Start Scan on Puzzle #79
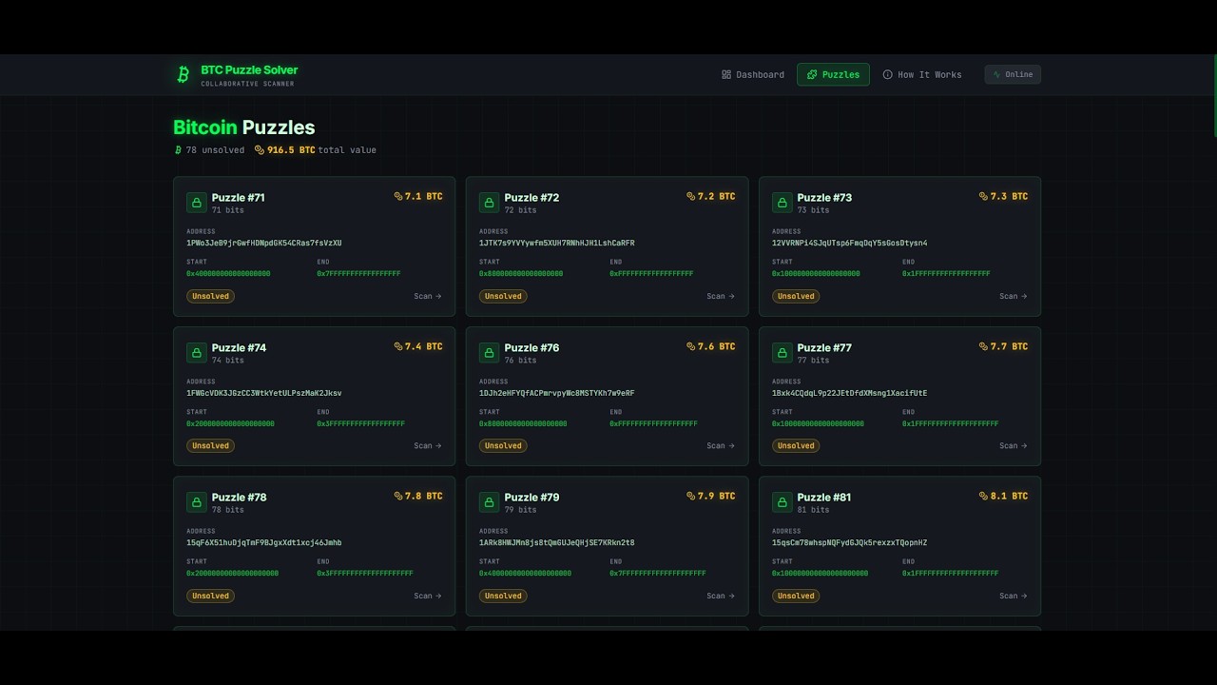1217x685 pixels. click(721, 596)
